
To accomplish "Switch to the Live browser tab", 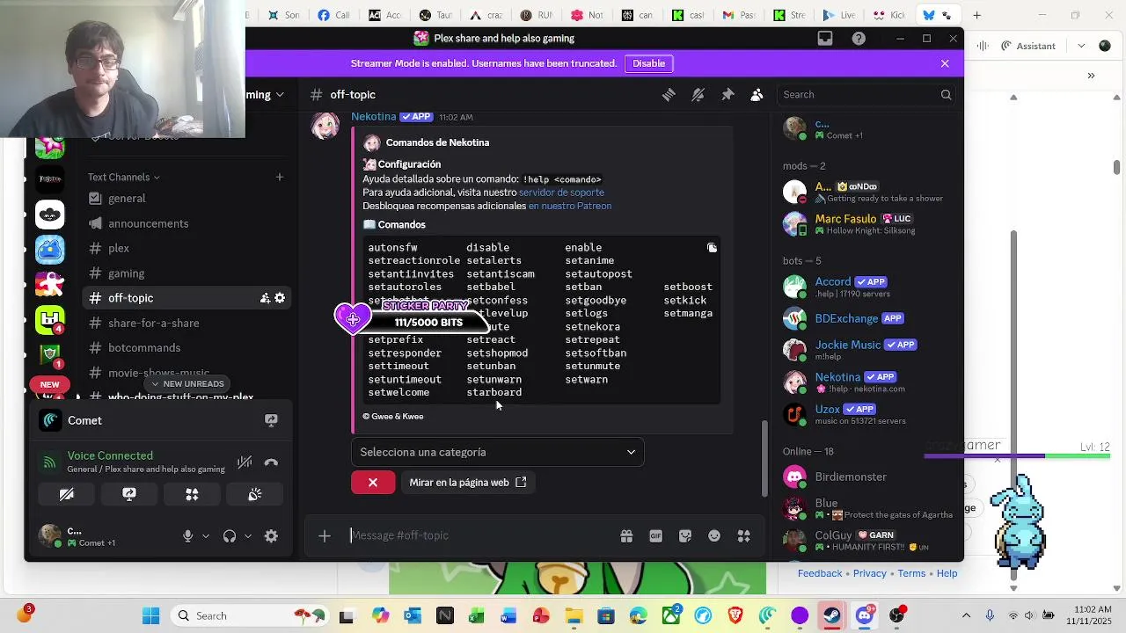I will click(x=838, y=15).
